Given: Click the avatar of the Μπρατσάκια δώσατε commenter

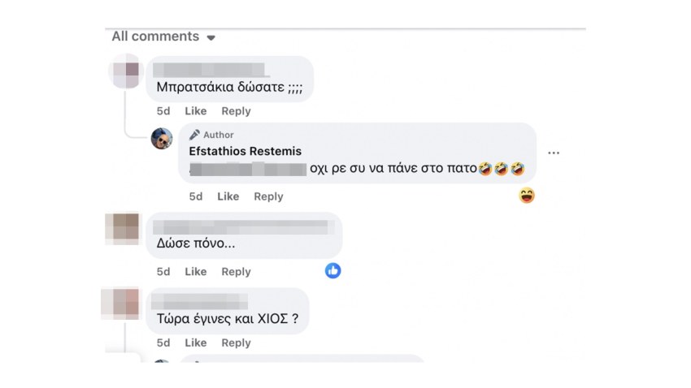Looking at the screenshot, I should point(125,71).
